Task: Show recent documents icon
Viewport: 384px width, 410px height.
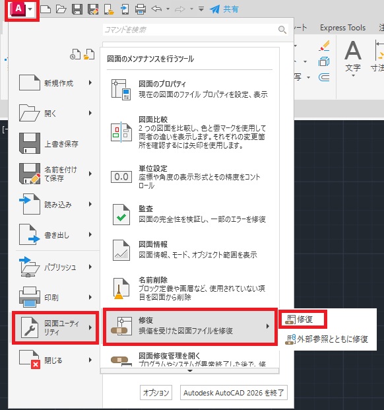Action: [x=75, y=54]
